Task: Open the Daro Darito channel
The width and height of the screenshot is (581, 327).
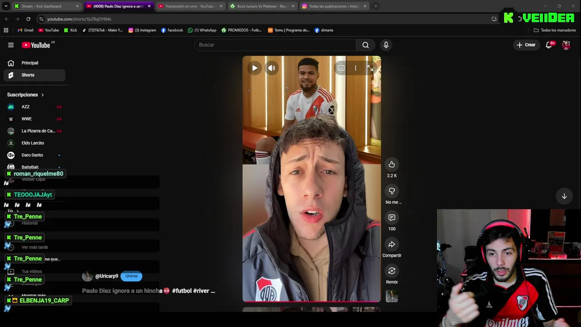Action: click(34, 155)
